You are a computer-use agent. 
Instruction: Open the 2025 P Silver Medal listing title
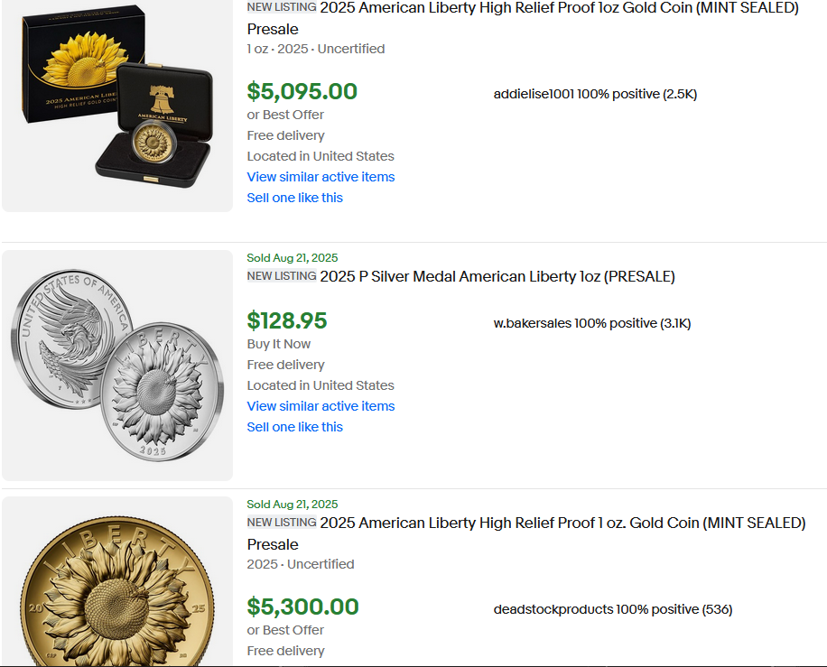click(497, 276)
